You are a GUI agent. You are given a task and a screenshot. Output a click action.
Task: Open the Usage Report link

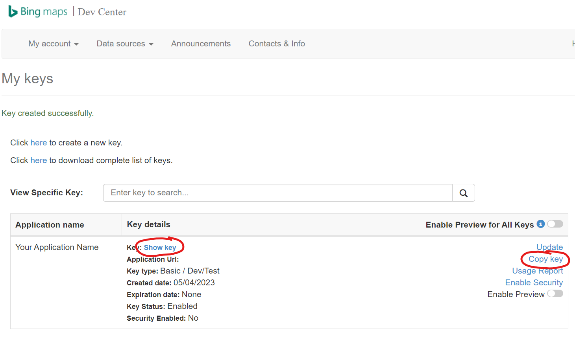pyautogui.click(x=537, y=271)
